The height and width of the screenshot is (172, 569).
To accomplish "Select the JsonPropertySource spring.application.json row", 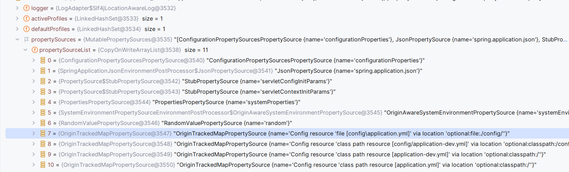I will (287, 71).
